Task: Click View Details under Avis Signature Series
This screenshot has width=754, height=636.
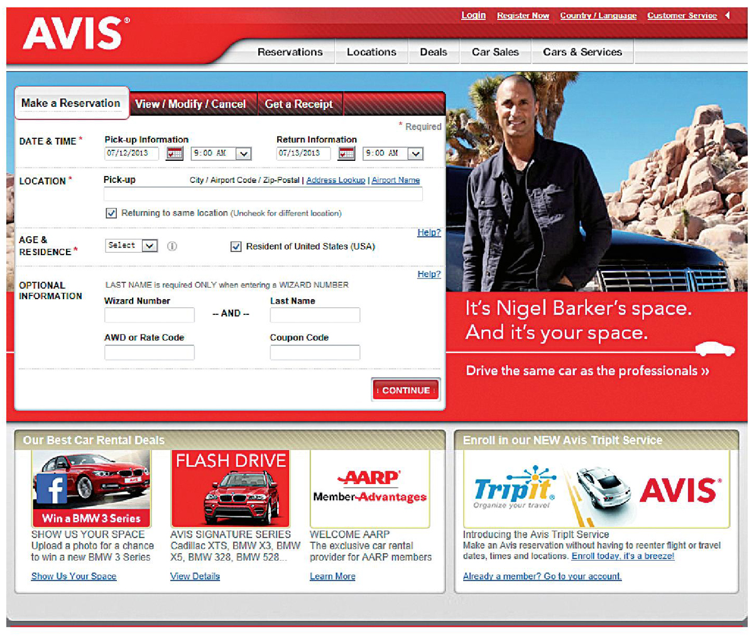Action: pos(195,576)
